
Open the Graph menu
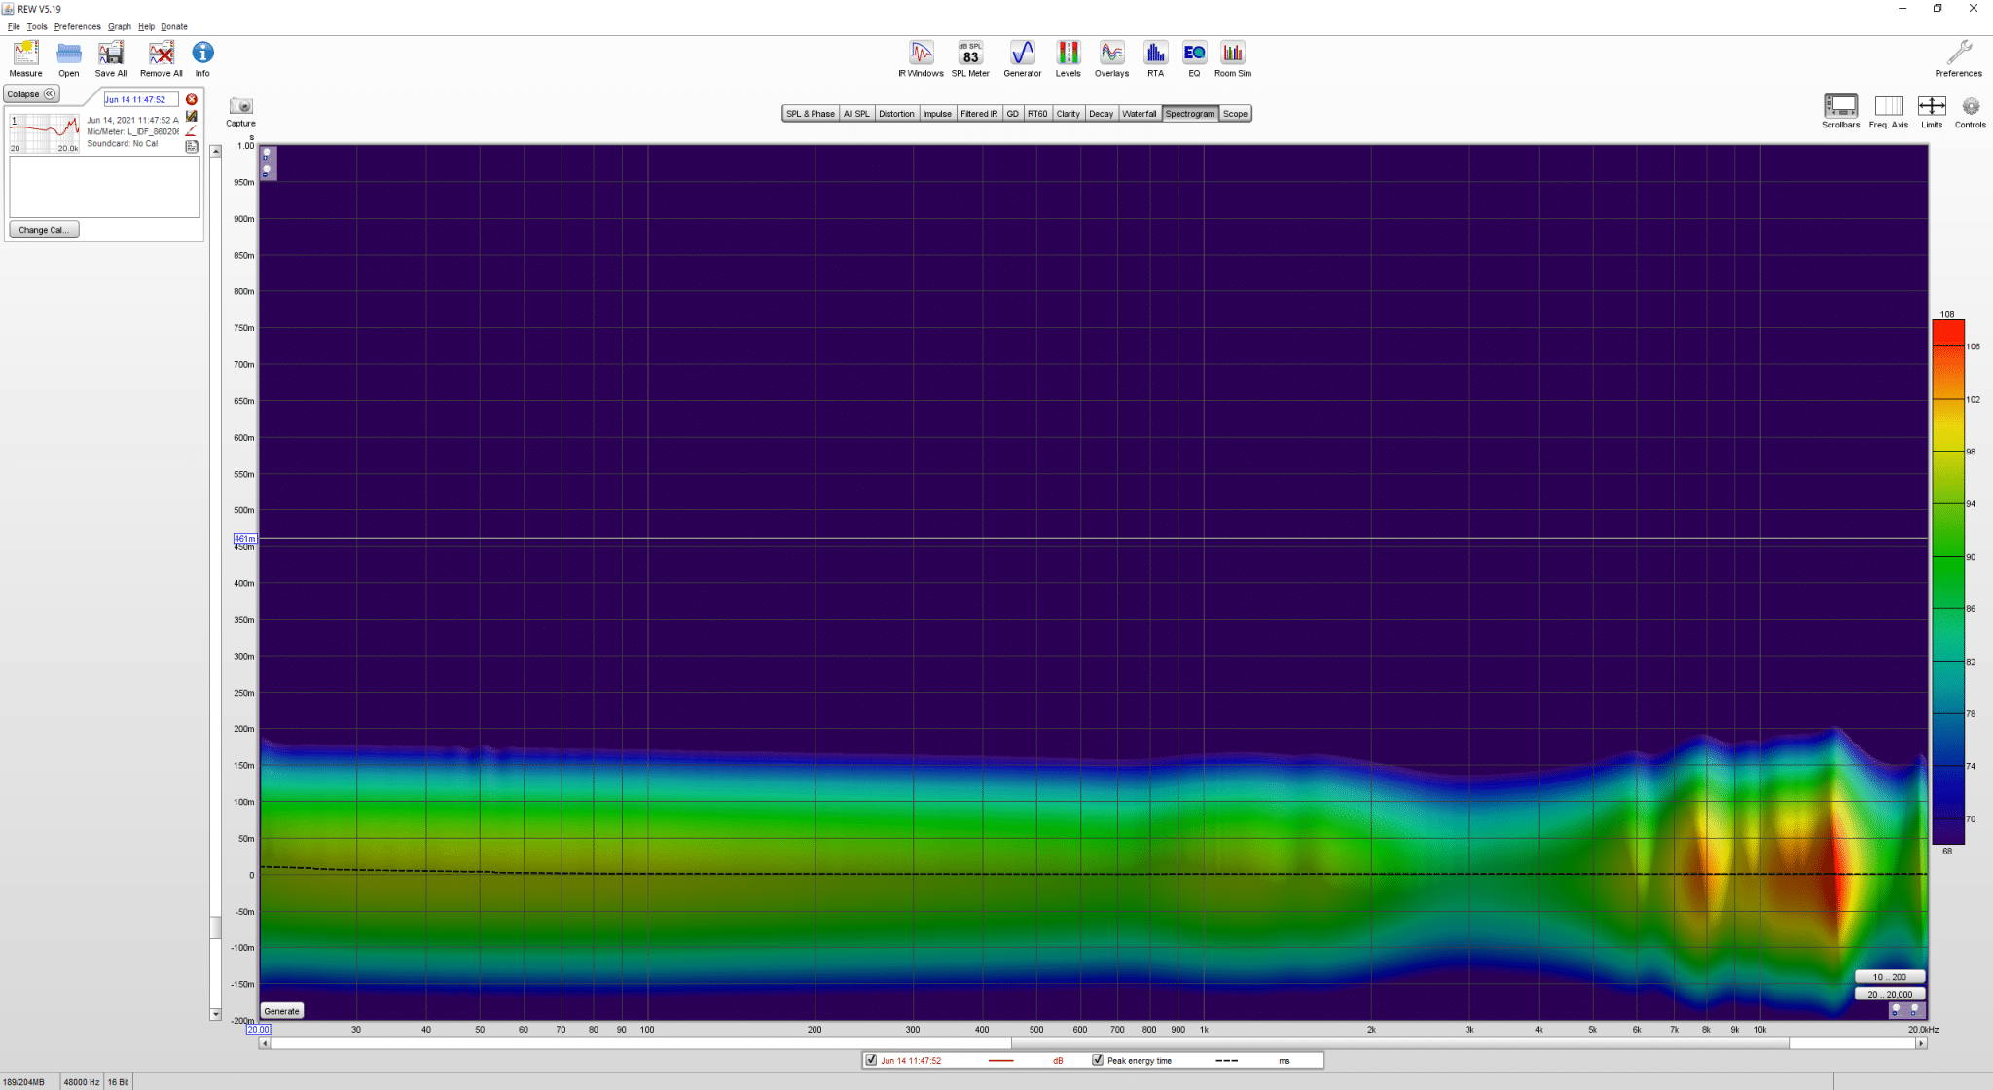[120, 26]
